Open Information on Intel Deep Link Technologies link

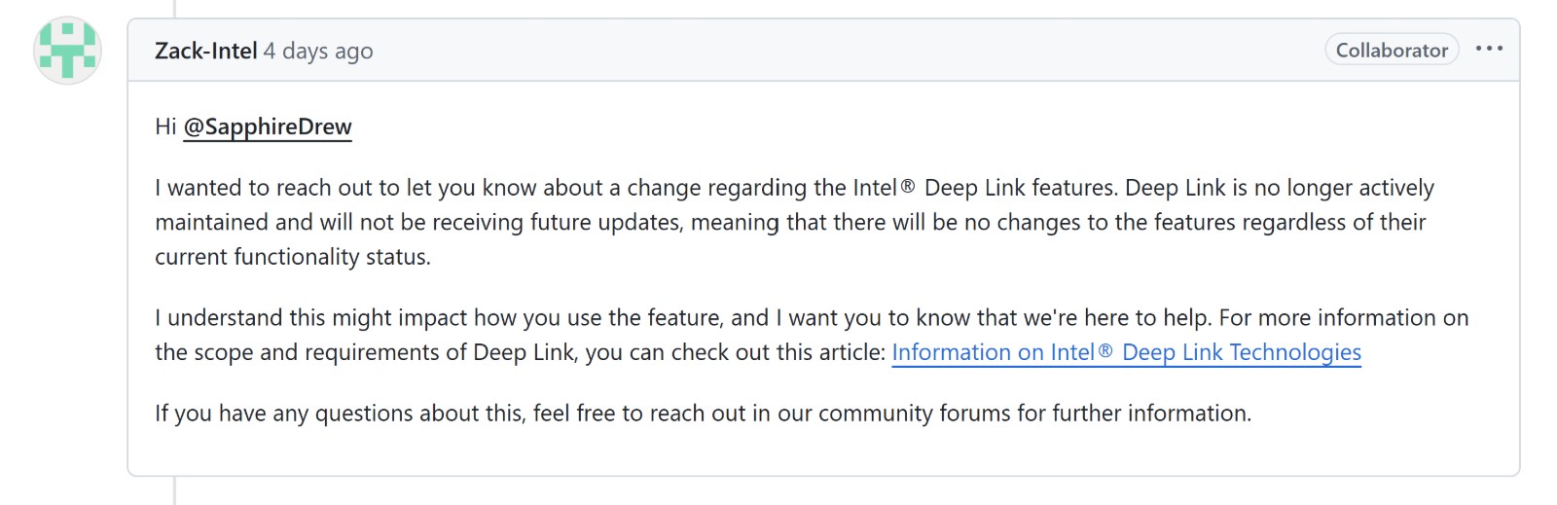(x=1126, y=352)
